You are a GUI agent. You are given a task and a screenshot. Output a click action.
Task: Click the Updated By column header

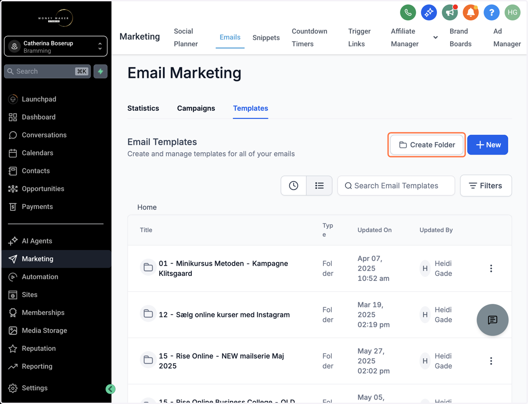coord(436,230)
